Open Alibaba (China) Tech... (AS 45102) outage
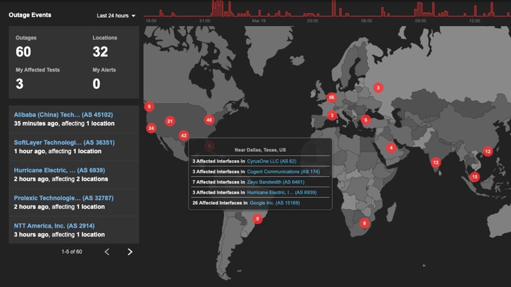Screen dimensions: 511x287 coord(63,115)
